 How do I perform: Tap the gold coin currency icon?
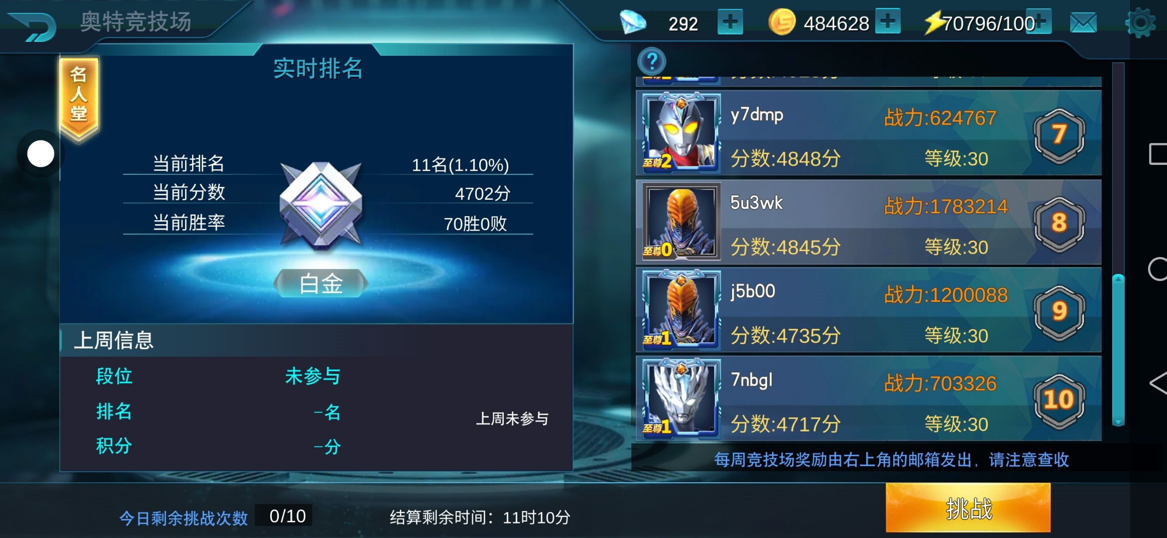tap(781, 22)
